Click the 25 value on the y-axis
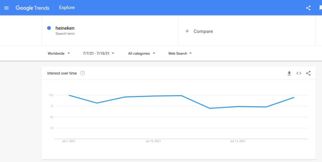 tap(52, 128)
